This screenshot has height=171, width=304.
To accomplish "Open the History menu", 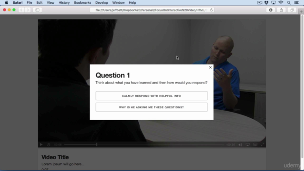I will pos(64,3).
